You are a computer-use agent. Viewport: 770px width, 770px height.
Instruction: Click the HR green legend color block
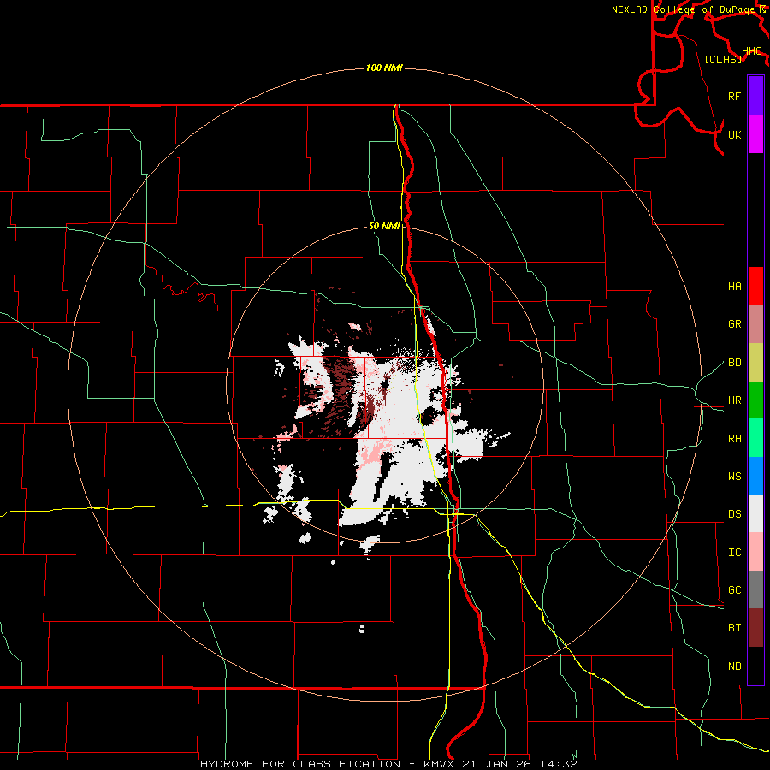[x=755, y=400]
